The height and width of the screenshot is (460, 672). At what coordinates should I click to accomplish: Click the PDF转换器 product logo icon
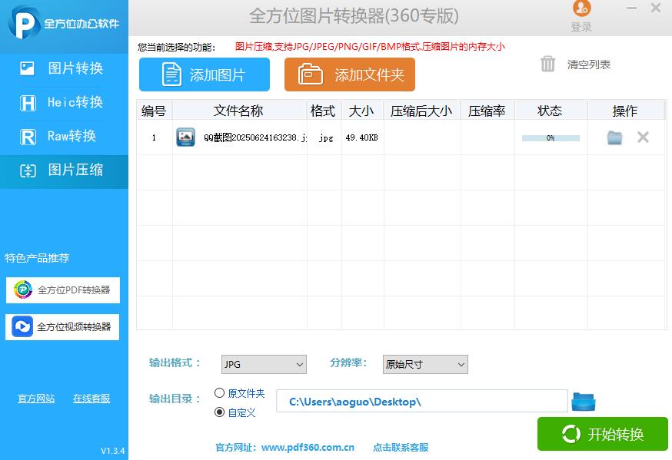[23, 290]
